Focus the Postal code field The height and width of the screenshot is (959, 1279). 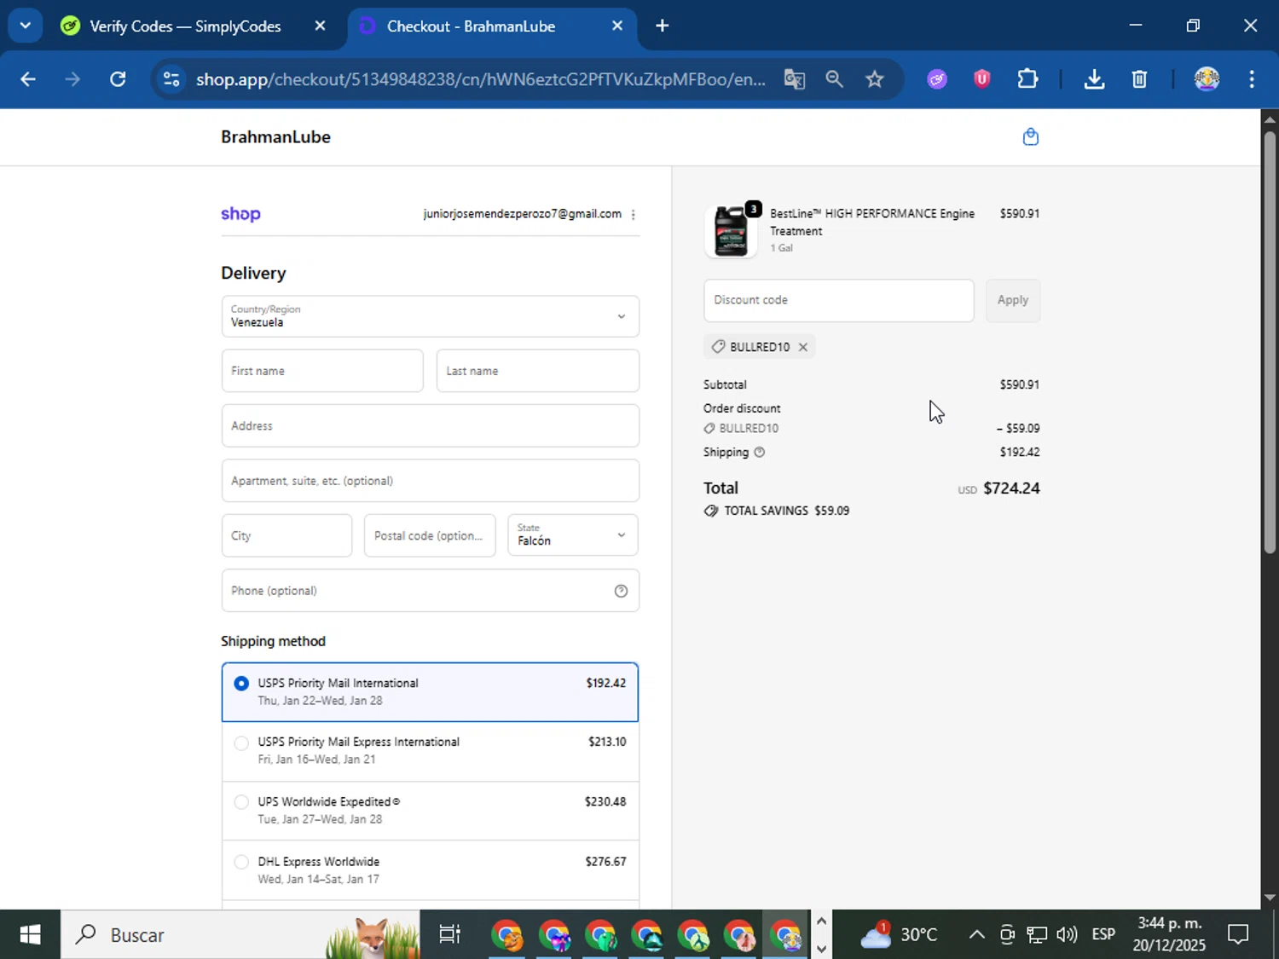tap(430, 535)
